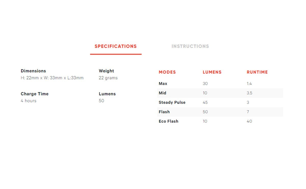Select the Specifications tab
Viewport: 306px width, 189px height.
(x=116, y=46)
